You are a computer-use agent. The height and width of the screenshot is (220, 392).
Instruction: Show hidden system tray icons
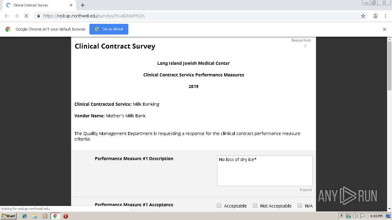(341, 216)
